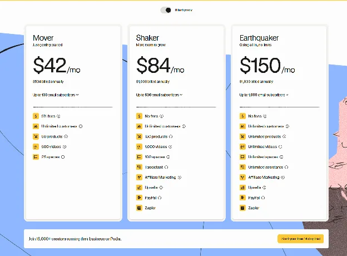This screenshot has height=256, width=347.
Task: Open info tooltip for Shaker 150 products
Action: [171, 136]
